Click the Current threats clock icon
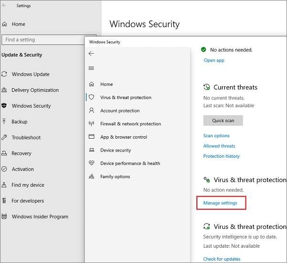The width and height of the screenshot is (287, 263). [x=207, y=87]
